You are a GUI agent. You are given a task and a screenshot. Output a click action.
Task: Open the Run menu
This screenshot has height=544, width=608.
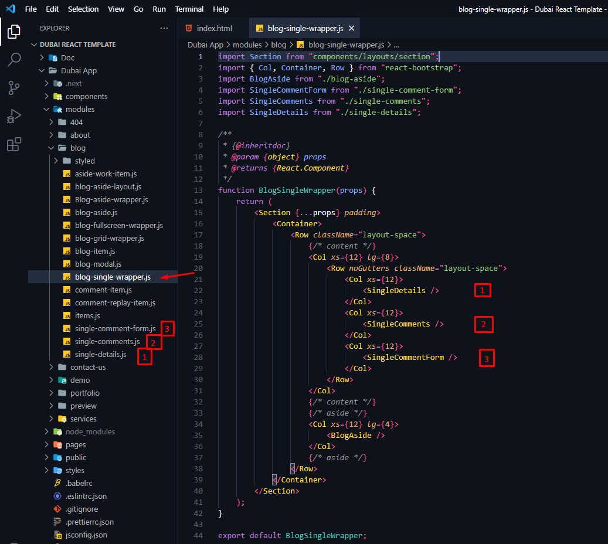(x=159, y=9)
